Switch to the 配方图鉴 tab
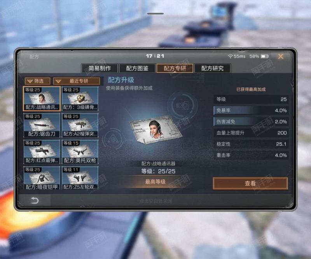 137,68
